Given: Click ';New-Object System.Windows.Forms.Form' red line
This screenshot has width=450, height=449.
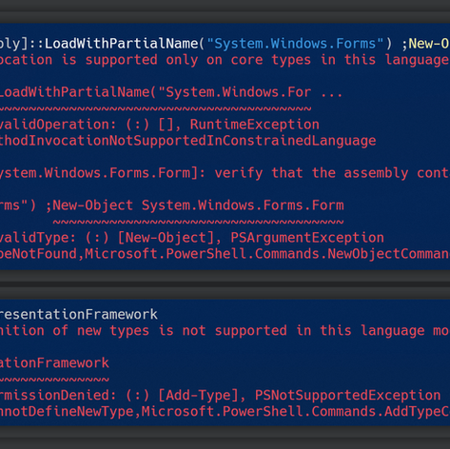Looking at the screenshot, I should coord(195,205).
